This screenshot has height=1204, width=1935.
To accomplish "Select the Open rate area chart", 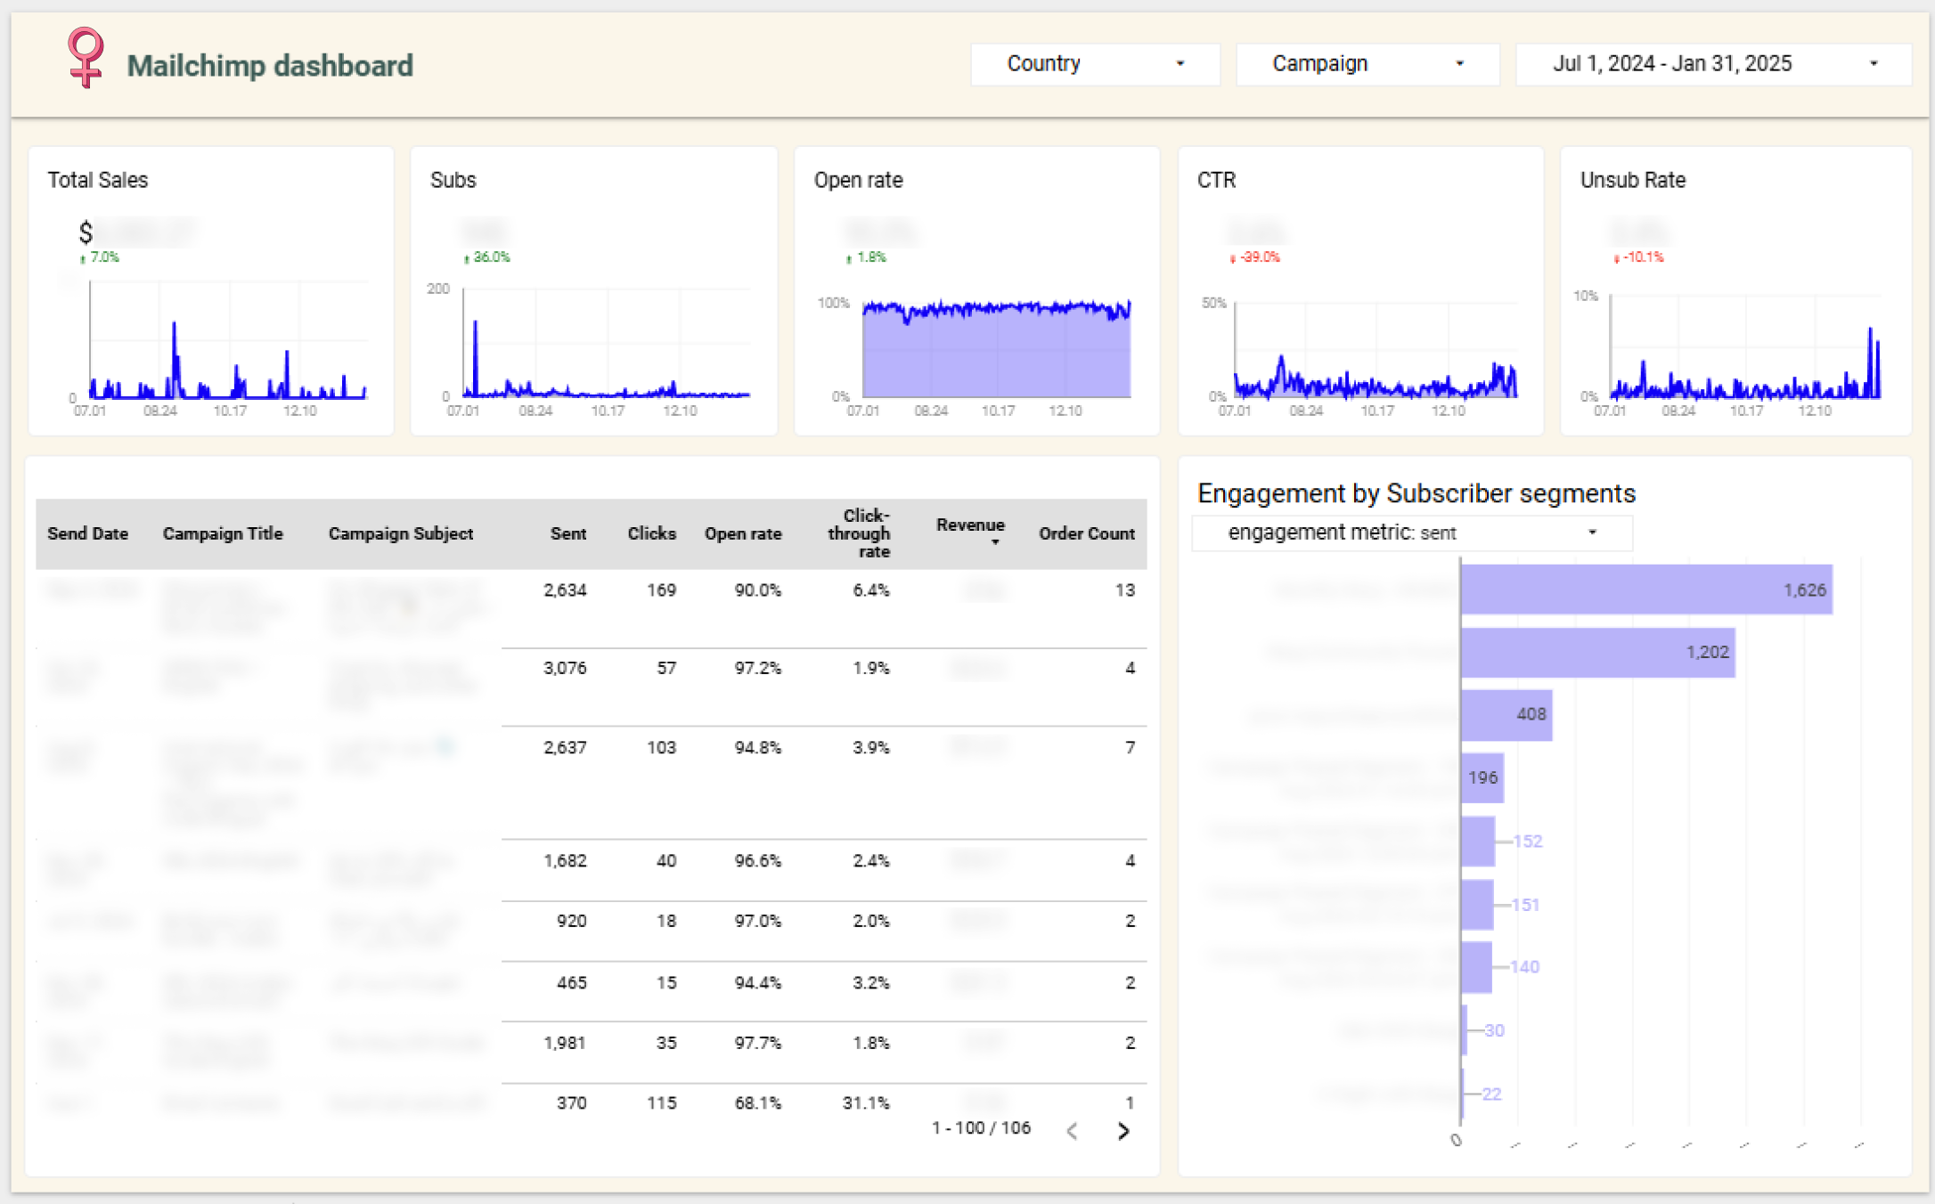I will (995, 352).
